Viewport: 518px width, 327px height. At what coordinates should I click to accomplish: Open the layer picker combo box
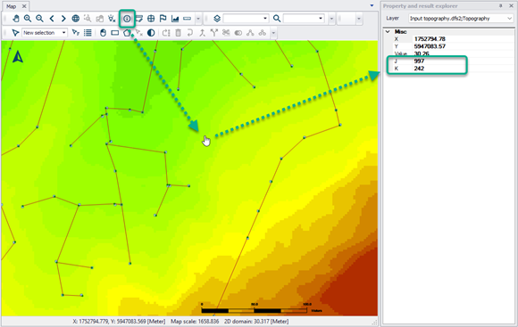tap(246, 19)
